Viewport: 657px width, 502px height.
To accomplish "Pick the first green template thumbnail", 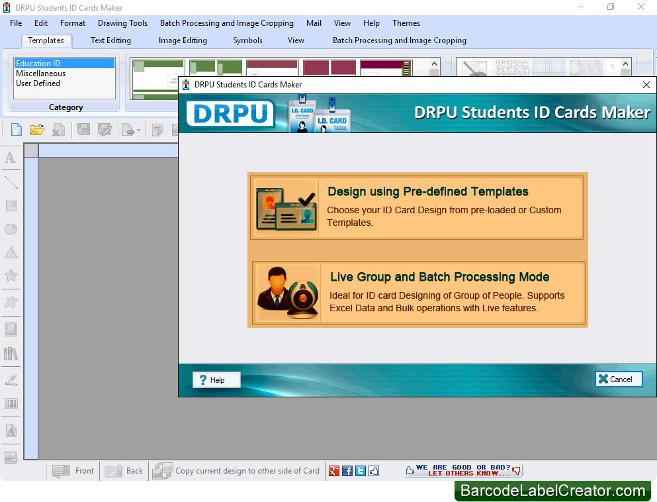I will pyautogui.click(x=158, y=79).
